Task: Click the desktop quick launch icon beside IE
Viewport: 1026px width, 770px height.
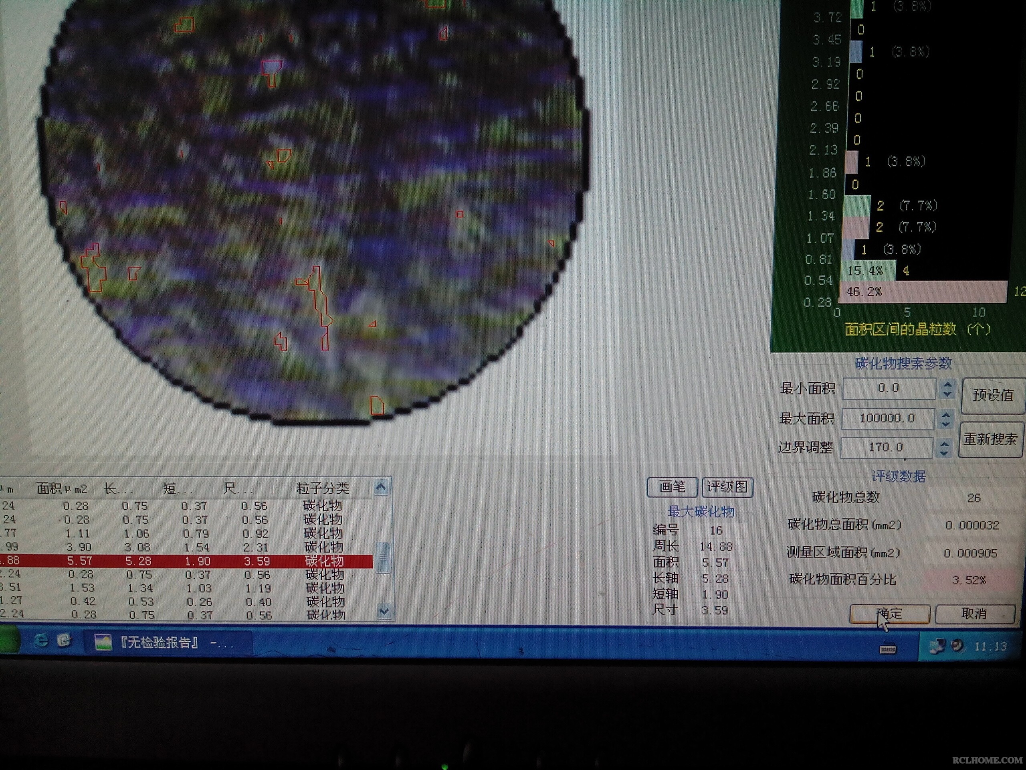Action: point(64,641)
